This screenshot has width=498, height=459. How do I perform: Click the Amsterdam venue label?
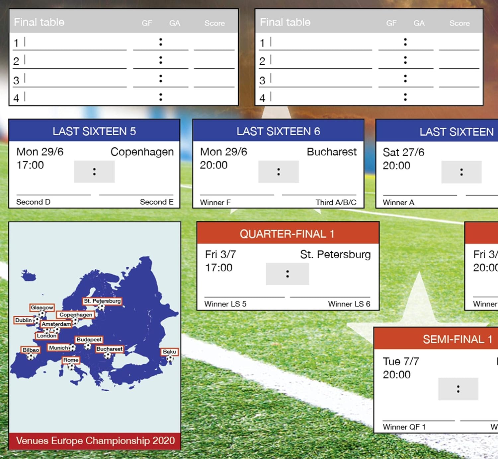pyautogui.click(x=56, y=324)
